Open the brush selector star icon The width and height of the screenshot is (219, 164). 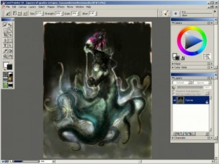(x=166, y=13)
